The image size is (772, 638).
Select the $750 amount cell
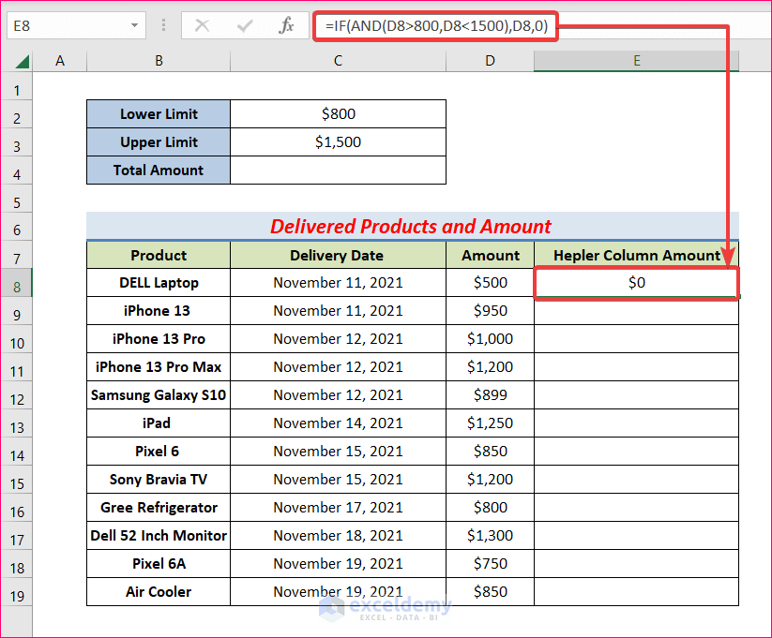pos(490,563)
